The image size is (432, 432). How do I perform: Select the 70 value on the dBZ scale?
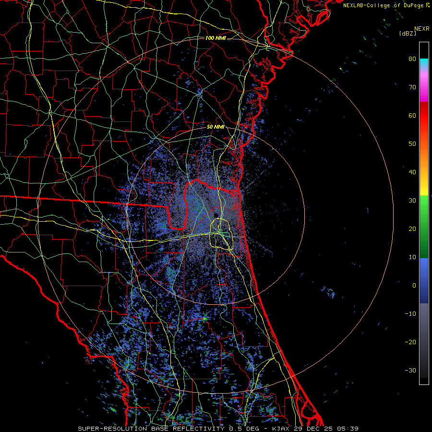point(412,87)
